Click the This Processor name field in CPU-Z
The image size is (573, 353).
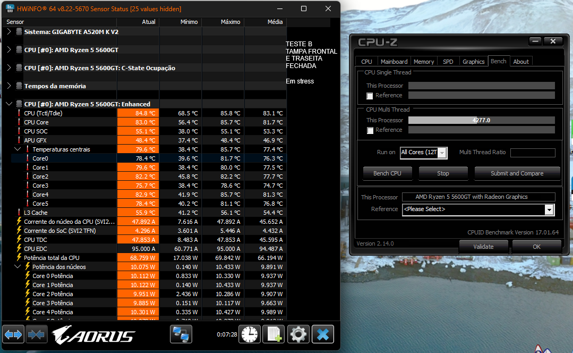[478, 197]
